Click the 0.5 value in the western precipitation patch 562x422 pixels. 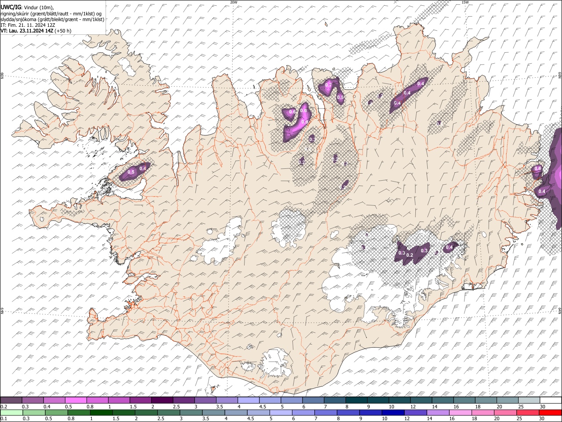pyautogui.click(x=131, y=172)
